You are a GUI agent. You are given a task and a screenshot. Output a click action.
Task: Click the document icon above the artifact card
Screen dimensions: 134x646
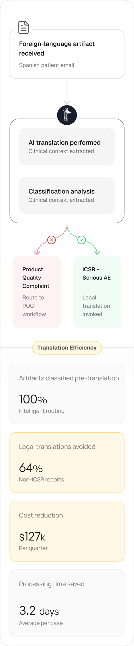(23, 28)
